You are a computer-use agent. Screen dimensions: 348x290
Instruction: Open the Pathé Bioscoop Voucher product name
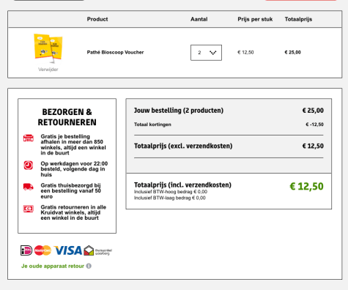pos(115,52)
